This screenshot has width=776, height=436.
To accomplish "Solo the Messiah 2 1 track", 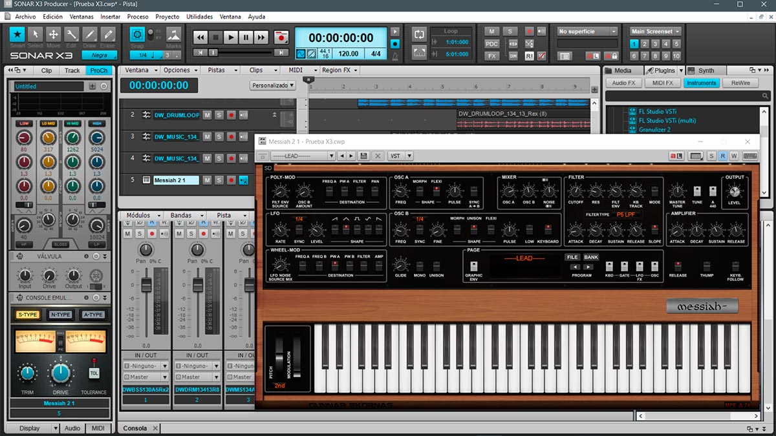I will 219,180.
